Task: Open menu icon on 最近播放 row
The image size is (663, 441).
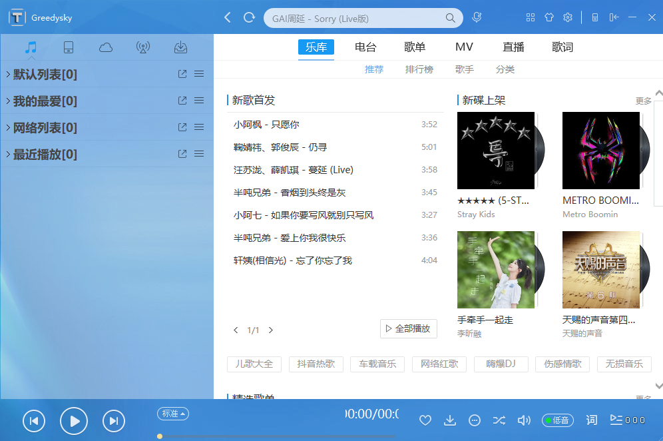Action: pyautogui.click(x=199, y=154)
